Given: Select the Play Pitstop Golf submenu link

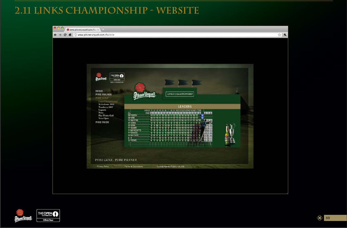Looking at the screenshot, I should (106, 116).
